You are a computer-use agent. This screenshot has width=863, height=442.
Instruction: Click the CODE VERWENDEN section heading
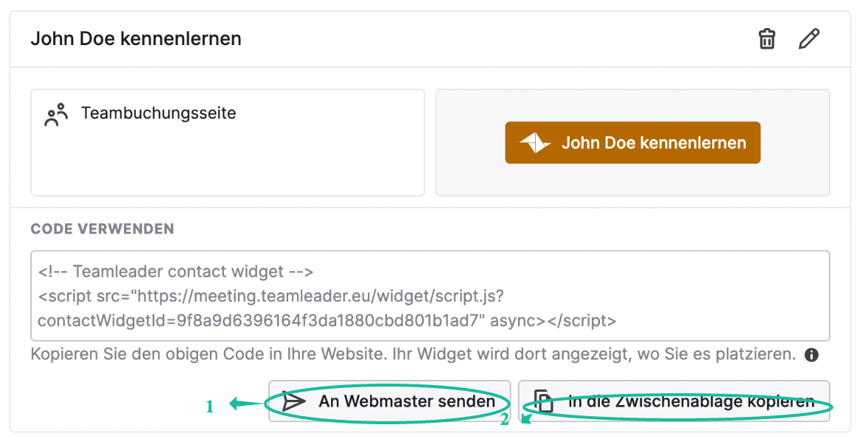tap(103, 229)
